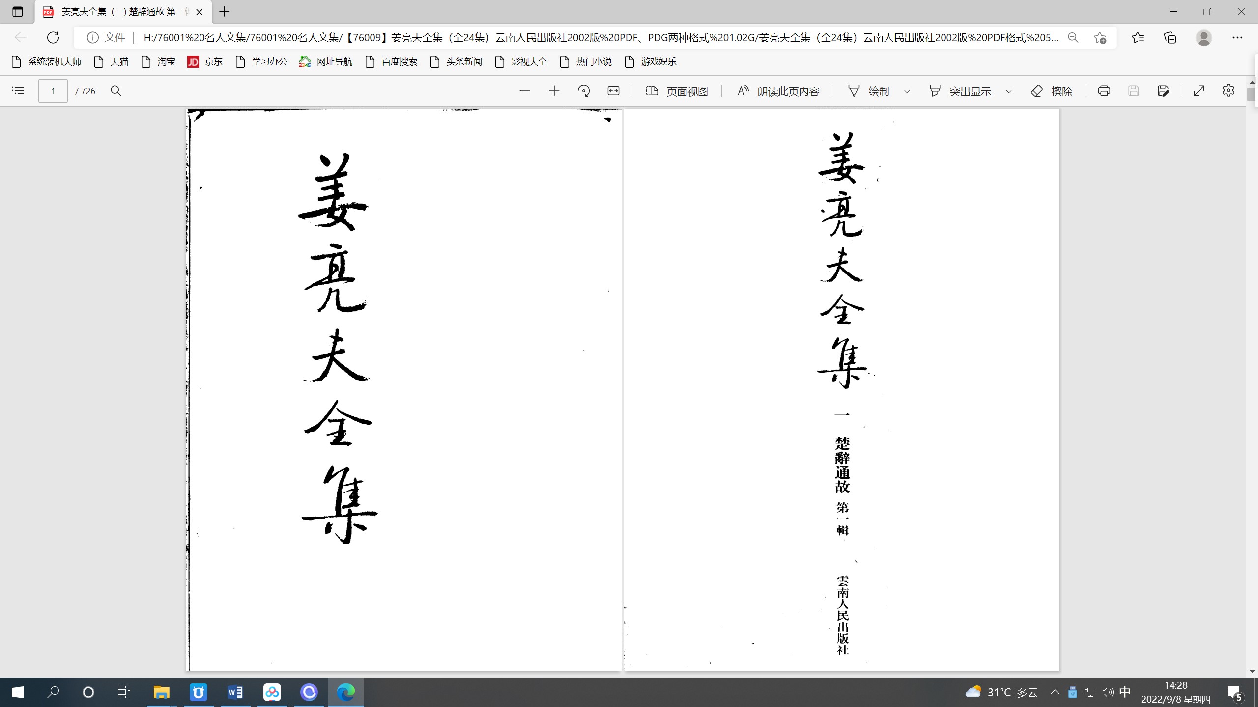Open the weather widget 31°C 多云

pos(1001,692)
